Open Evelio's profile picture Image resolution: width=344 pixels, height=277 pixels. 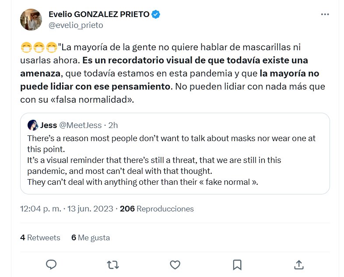[x=31, y=20]
